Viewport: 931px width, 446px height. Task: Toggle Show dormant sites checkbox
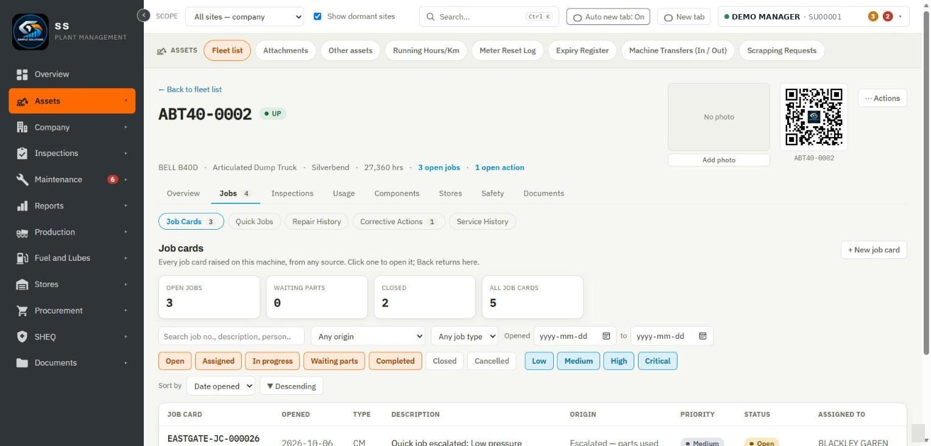[x=317, y=16]
